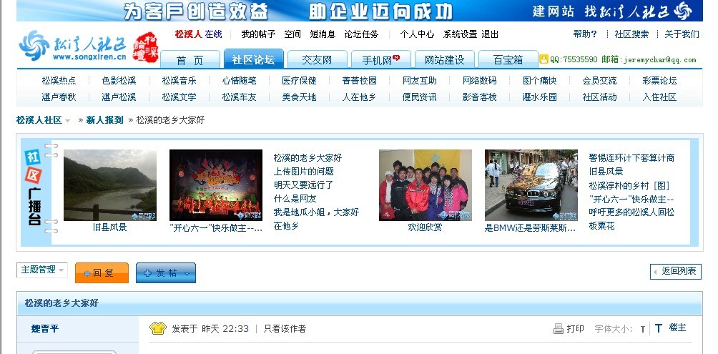Open 社区搜索
This screenshot has width=718, height=354.
[x=631, y=34]
